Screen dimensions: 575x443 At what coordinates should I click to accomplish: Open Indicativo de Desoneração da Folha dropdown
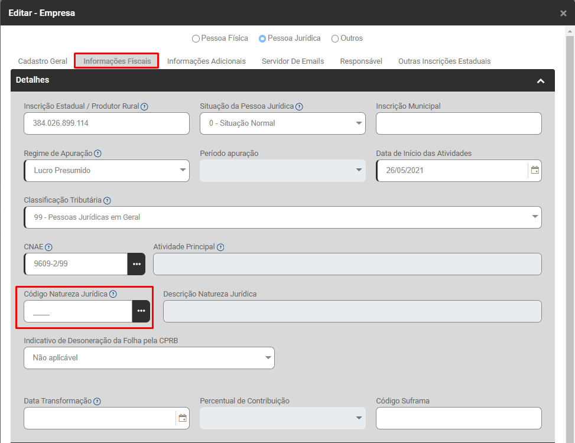(x=149, y=358)
